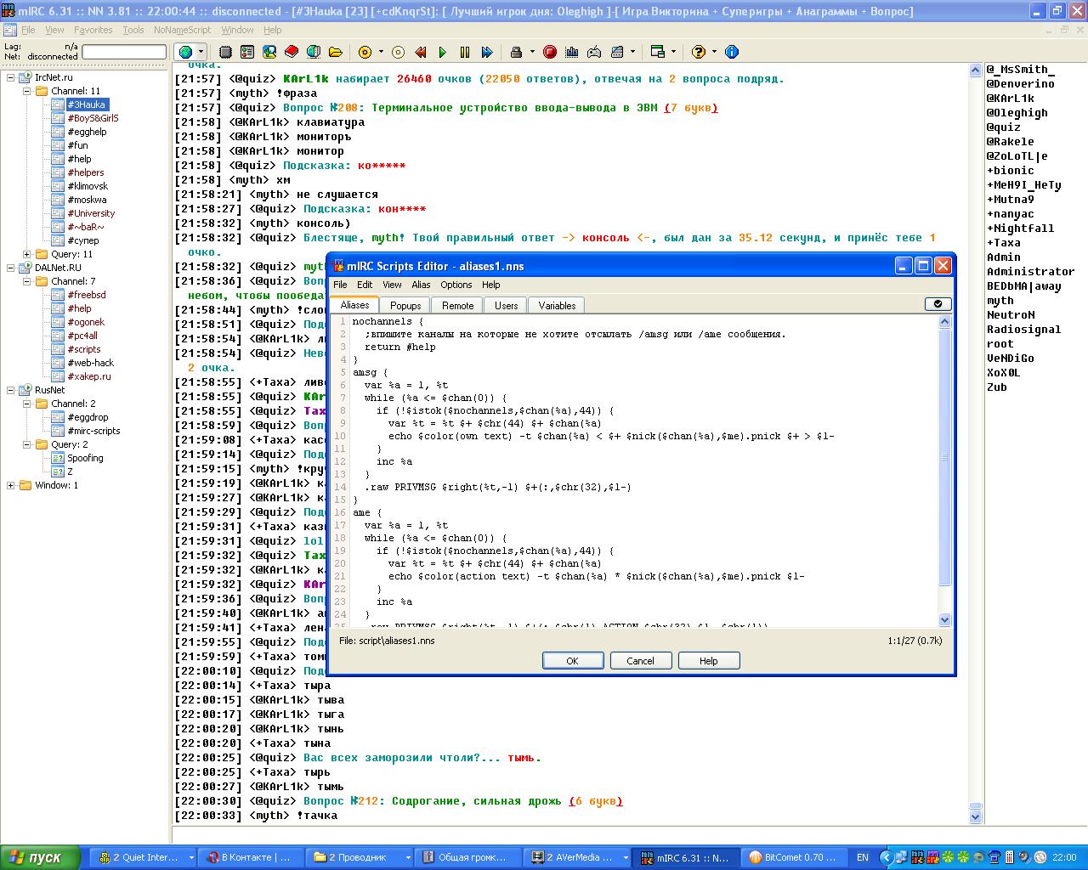Collapse the IrcNet.ru server tree node
The height and width of the screenshot is (870, 1088).
[11, 77]
